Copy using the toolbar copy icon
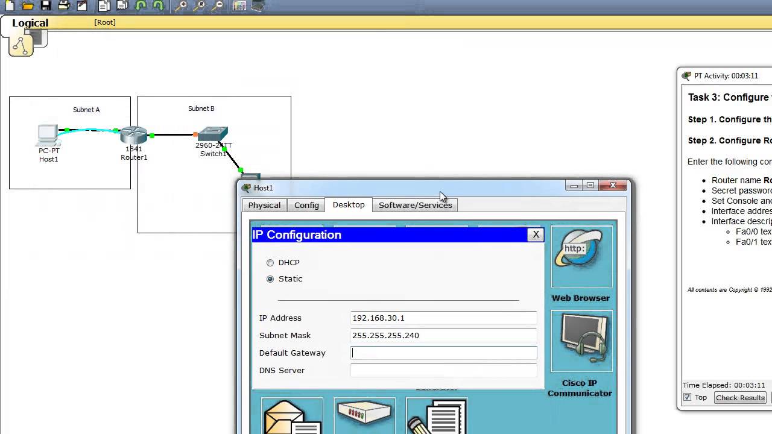Screen dimensions: 772x434 point(104,6)
